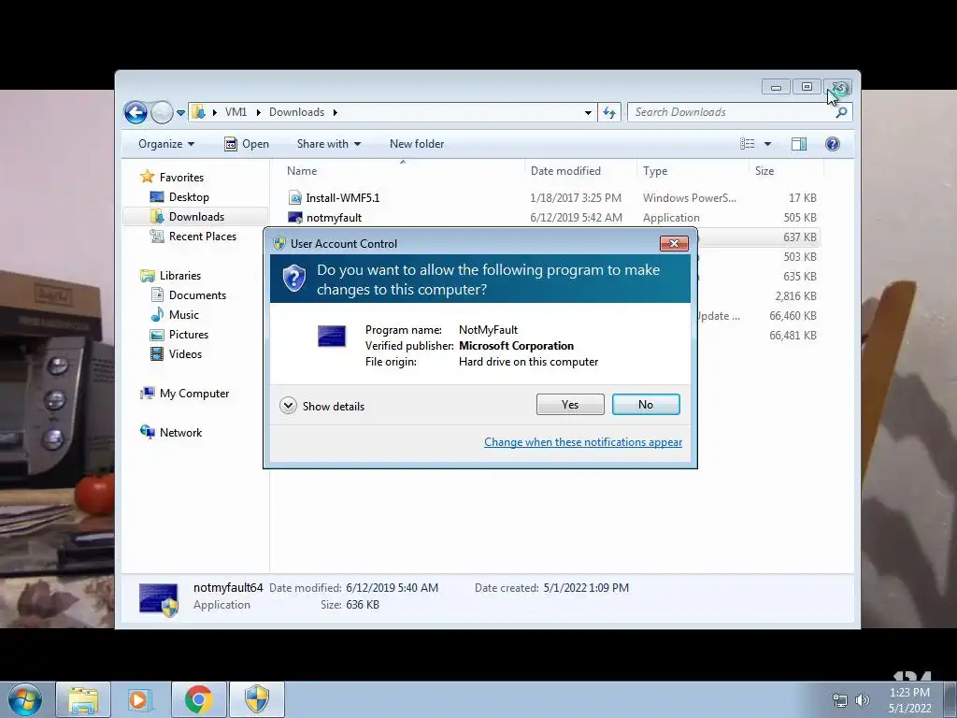The height and width of the screenshot is (718, 957).
Task: Expand Show details in the UAC dialog
Action: [321, 406]
